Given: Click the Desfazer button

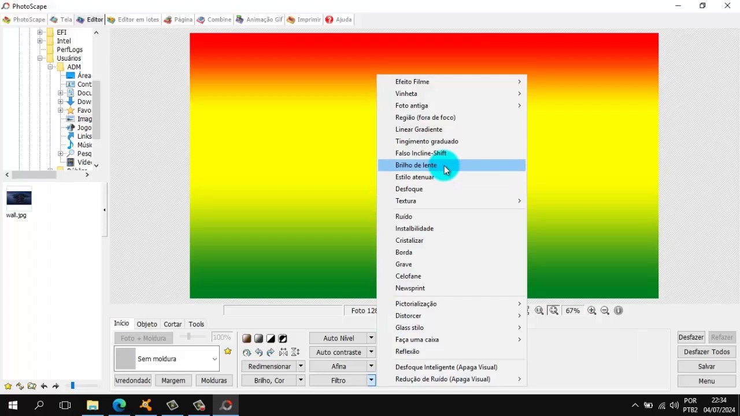Looking at the screenshot, I should coord(691,337).
